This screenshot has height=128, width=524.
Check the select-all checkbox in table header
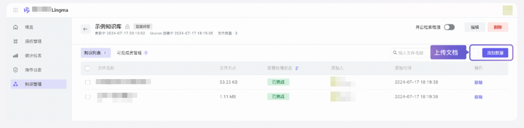click(88, 68)
